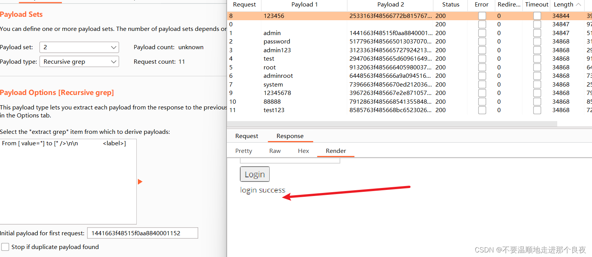Select the row with payload 88888
592x257 pixels.
(409, 102)
